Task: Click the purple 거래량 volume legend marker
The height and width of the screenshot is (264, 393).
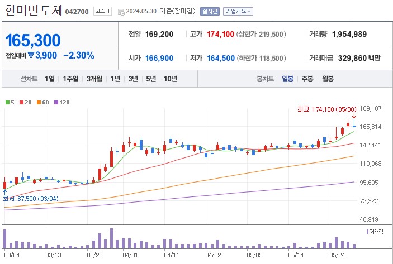Action: pyautogui.click(x=367, y=232)
